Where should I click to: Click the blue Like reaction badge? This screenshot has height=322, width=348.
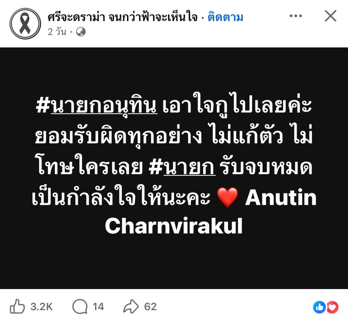[319, 307]
